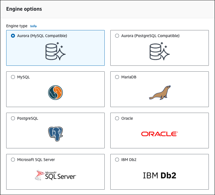Click the Aurora MySQL database sparkle icon
This screenshot has height=195, width=215.
coord(55,52)
